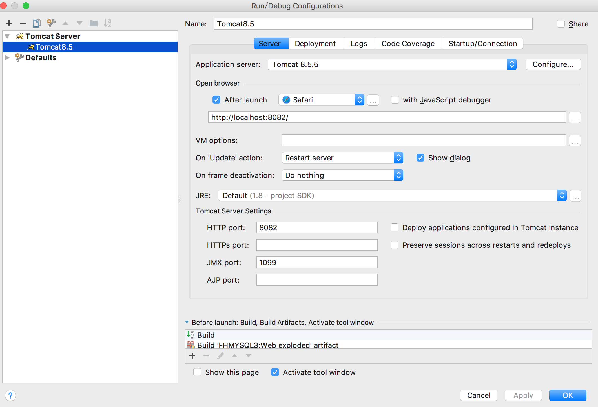This screenshot has height=407, width=598.
Task: Click the Configure... button
Action: (x=553, y=64)
